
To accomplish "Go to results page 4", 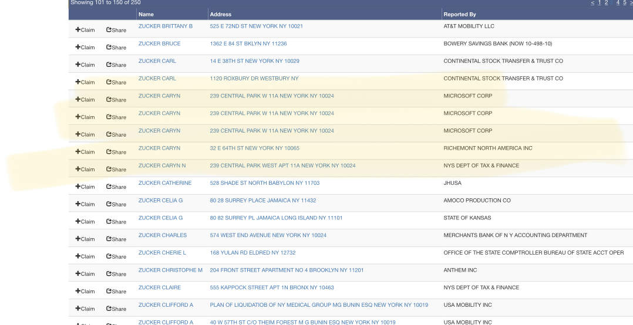I will pos(618,3).
